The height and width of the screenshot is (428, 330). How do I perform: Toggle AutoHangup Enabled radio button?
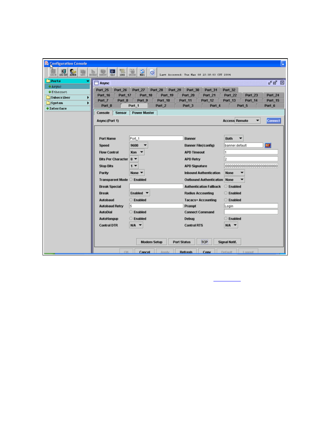131,219
